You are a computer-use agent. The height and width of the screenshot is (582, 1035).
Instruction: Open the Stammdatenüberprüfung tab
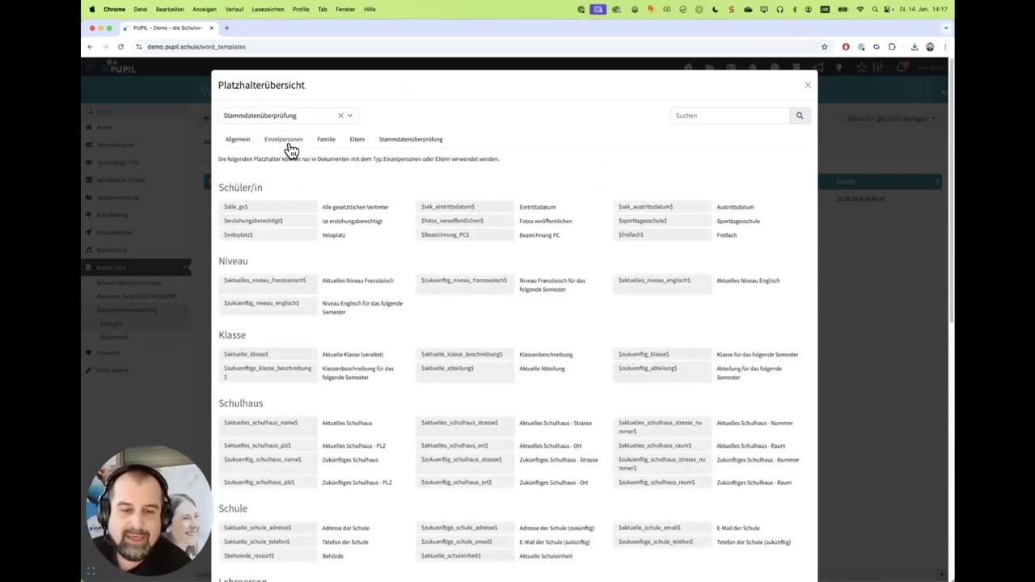click(411, 139)
